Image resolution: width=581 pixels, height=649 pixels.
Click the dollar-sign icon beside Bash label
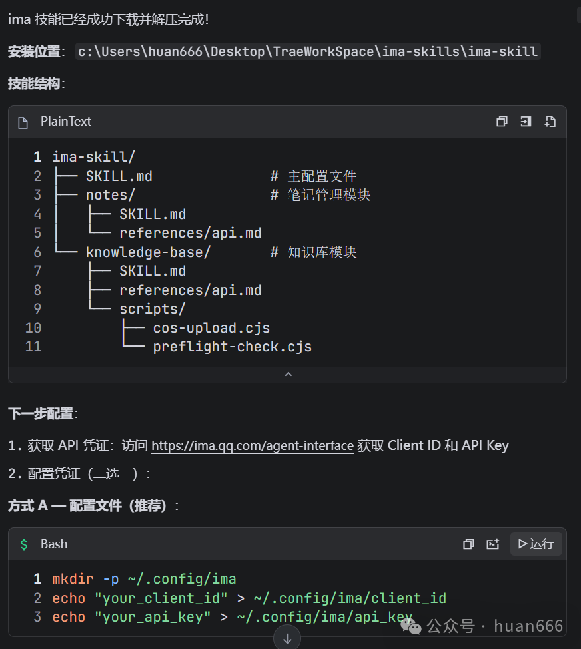[x=24, y=544]
